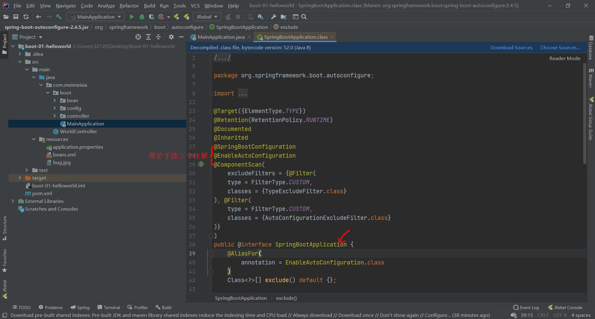595x319 pixels.
Task: Click the CRLF line separator indicator
Action: (543, 315)
